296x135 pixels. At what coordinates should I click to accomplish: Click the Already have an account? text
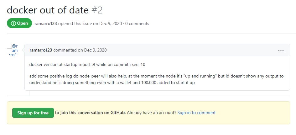pyautogui.click(x=152, y=112)
